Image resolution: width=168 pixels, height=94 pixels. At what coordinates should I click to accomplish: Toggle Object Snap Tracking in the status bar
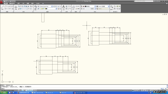tap(28, 90)
